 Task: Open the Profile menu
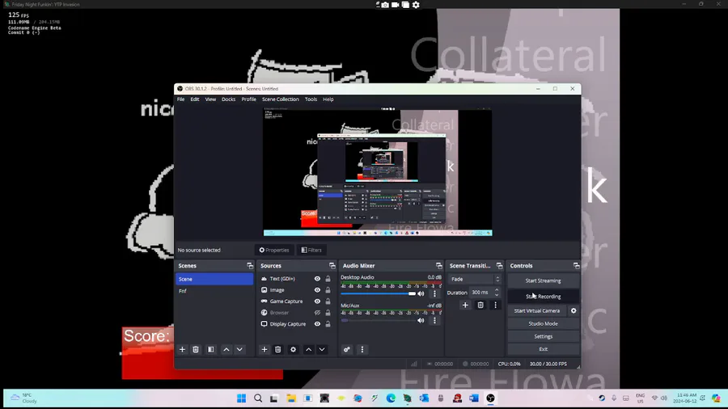[248, 99]
